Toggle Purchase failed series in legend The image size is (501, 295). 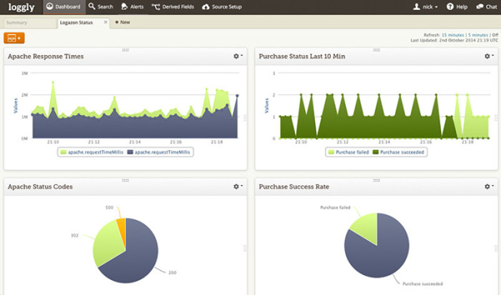pos(349,152)
